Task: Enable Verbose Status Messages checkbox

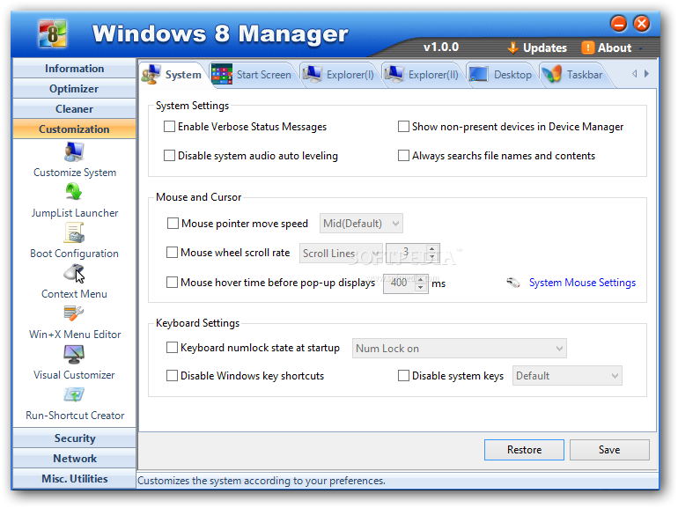Action: coord(169,127)
